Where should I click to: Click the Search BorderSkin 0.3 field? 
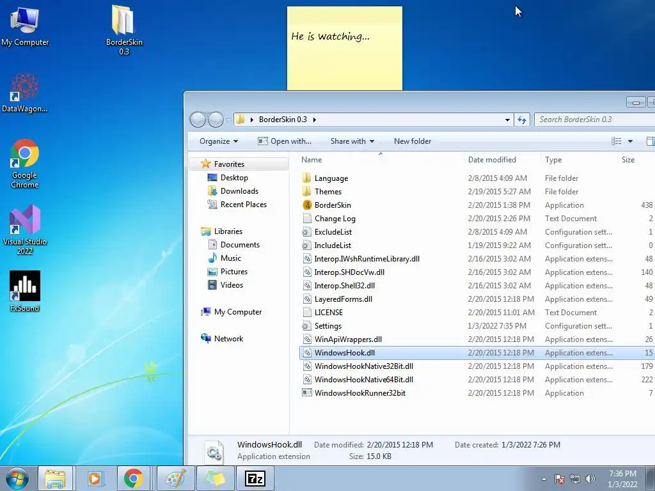(x=596, y=120)
